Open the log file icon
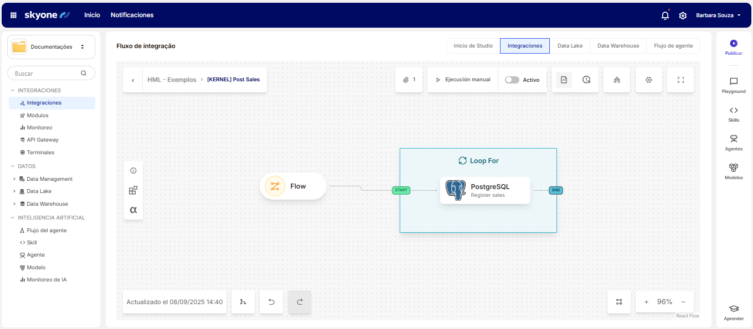Screen dimensions: 753x329 564,80
